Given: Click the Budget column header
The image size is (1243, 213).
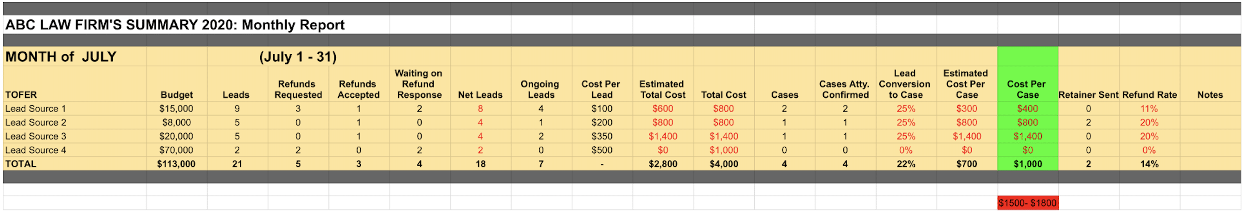Looking at the screenshot, I should 177,95.
